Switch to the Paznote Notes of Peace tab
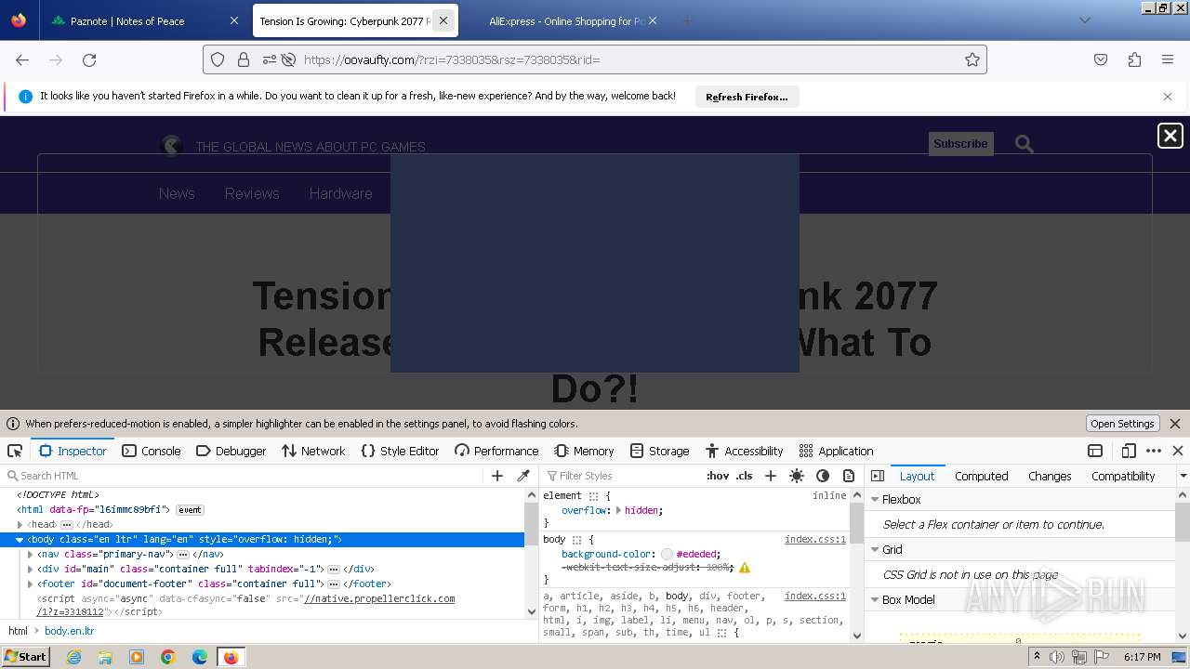The width and height of the screenshot is (1190, 669). click(x=145, y=20)
